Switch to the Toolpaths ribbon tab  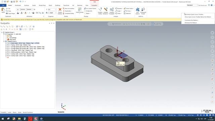coord(94,5)
